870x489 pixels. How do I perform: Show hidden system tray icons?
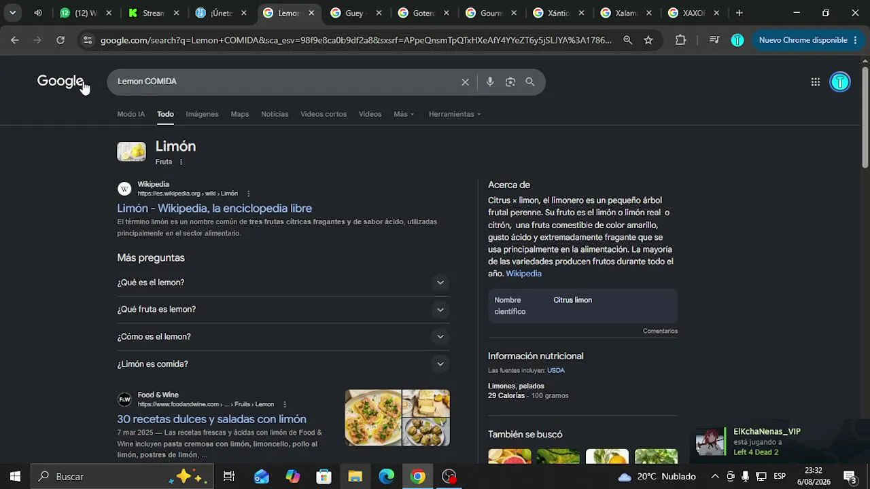coord(715,477)
